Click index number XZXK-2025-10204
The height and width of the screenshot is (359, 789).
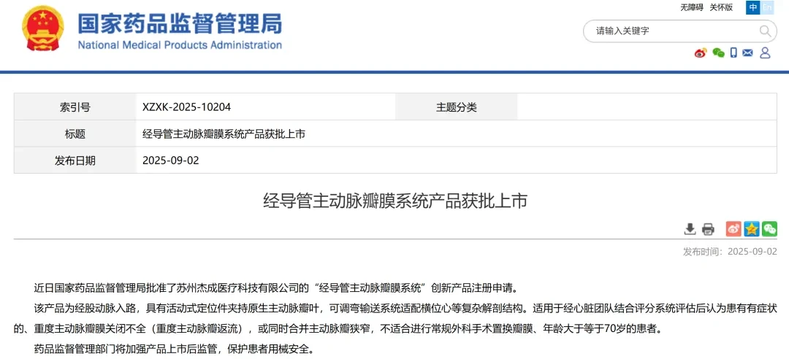click(187, 107)
